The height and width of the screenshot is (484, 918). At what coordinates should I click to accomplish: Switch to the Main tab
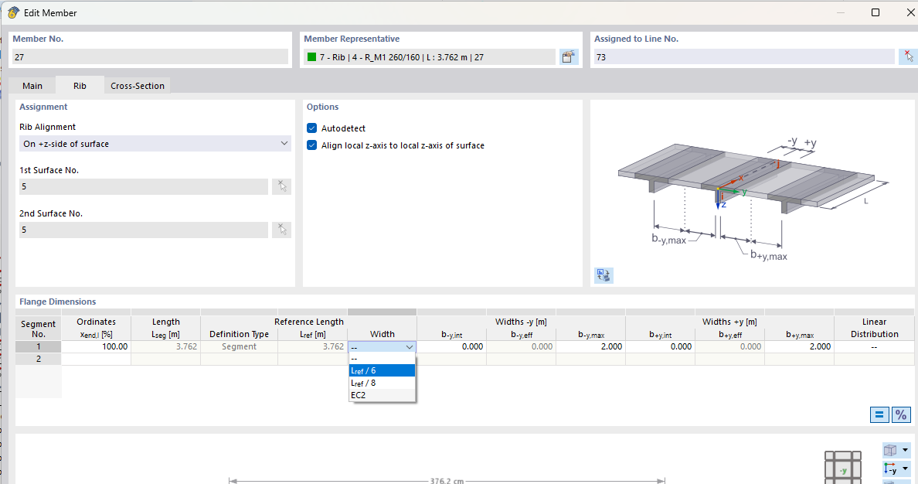[x=32, y=86]
